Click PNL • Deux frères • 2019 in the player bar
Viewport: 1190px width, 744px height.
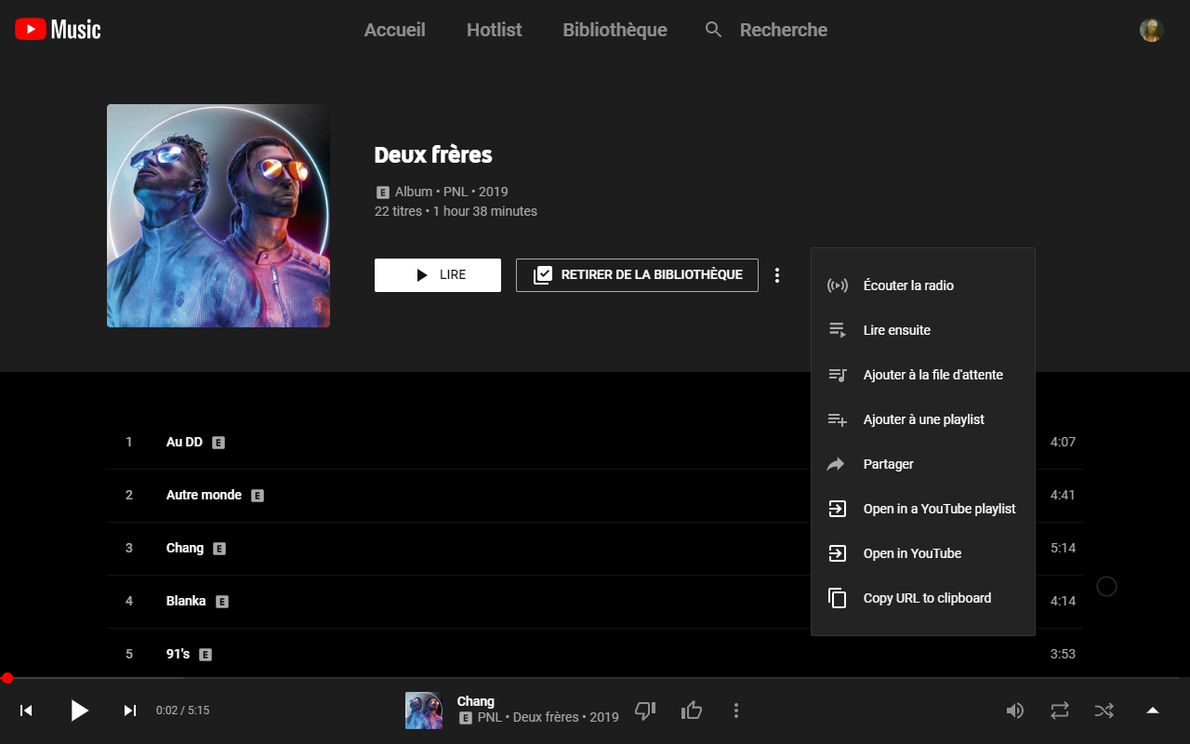tap(549, 718)
